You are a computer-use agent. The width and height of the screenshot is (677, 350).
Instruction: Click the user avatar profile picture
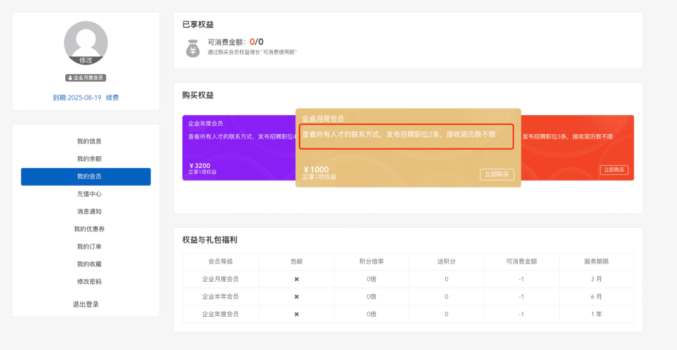coord(86,42)
